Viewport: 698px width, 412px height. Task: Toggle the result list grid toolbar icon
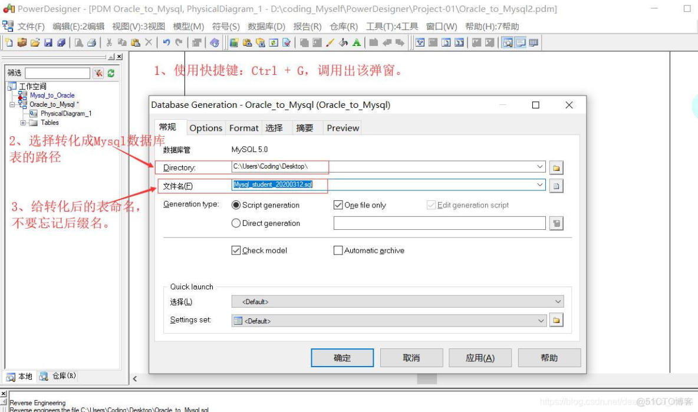pyautogui.click(x=534, y=42)
